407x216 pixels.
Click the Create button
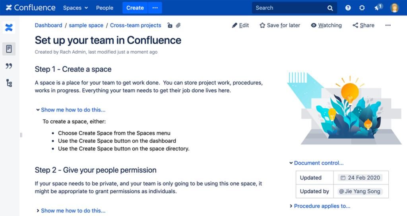pos(135,8)
